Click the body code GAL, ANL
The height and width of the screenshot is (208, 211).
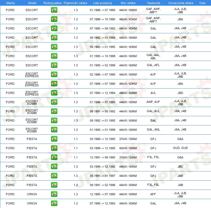click(153, 129)
